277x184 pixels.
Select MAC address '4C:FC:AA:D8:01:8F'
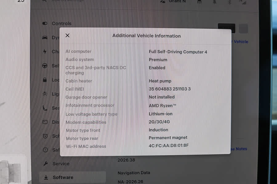click(x=169, y=145)
